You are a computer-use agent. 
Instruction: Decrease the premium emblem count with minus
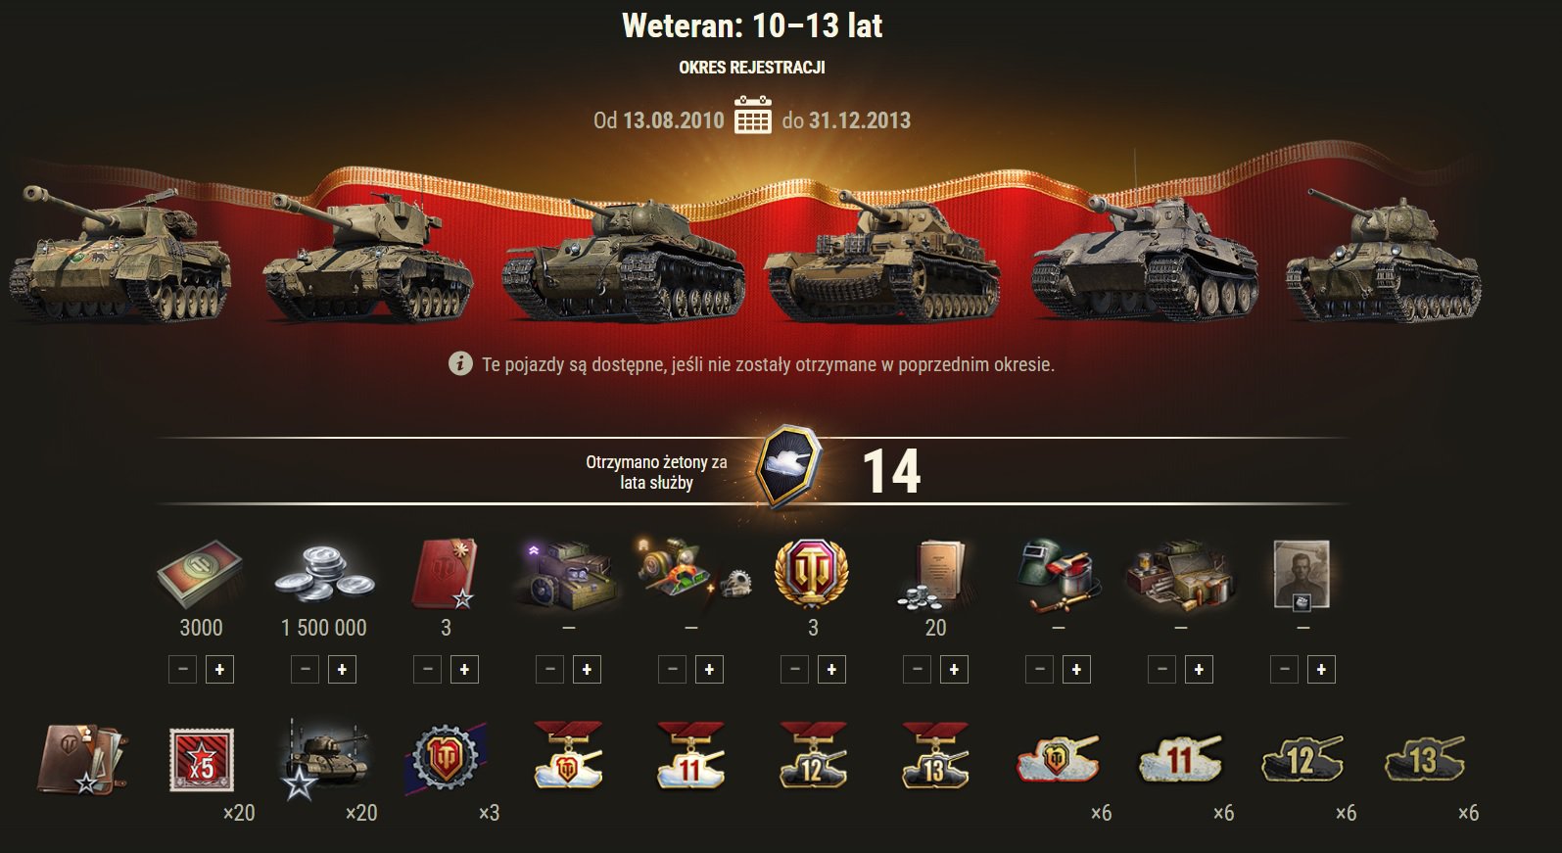pyautogui.click(x=795, y=670)
